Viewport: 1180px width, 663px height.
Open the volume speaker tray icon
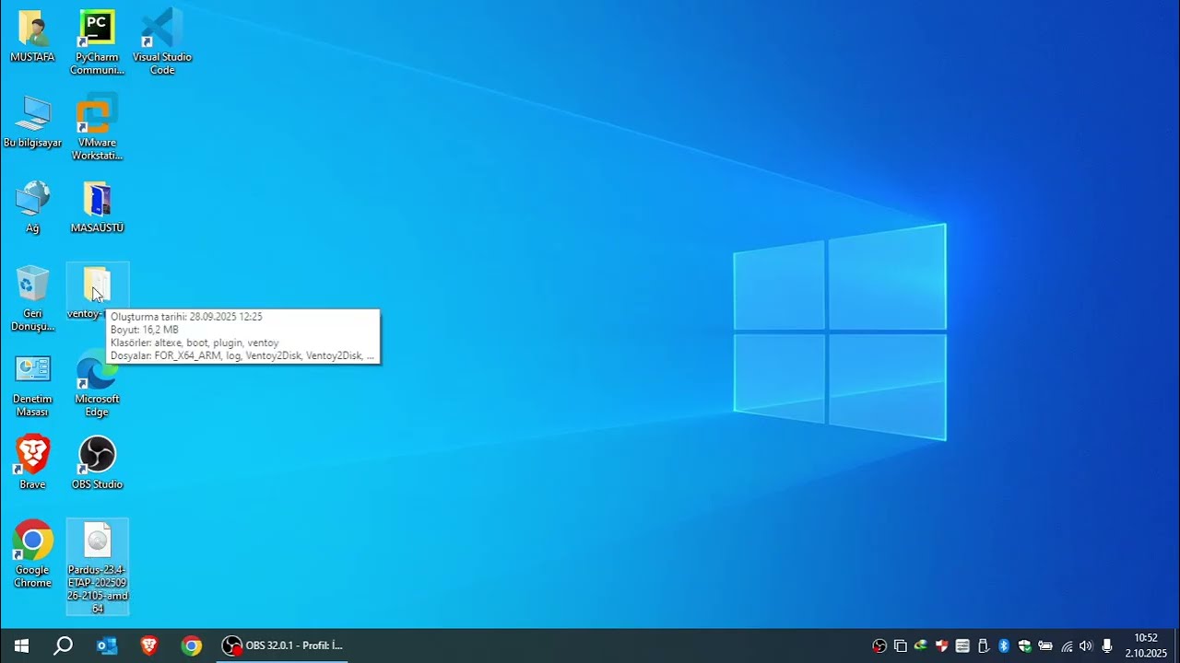click(x=1086, y=646)
